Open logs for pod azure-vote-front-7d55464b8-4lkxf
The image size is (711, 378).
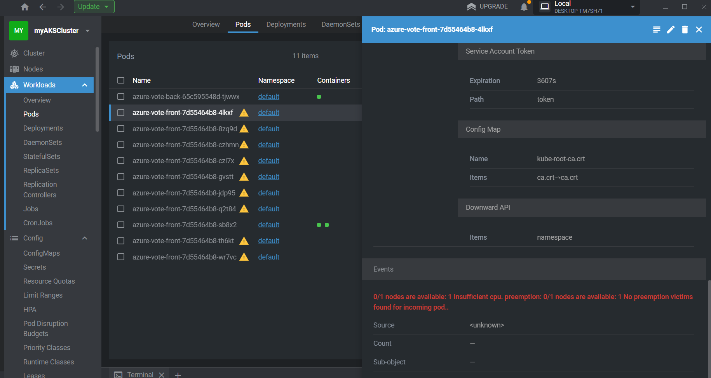pyautogui.click(x=656, y=30)
